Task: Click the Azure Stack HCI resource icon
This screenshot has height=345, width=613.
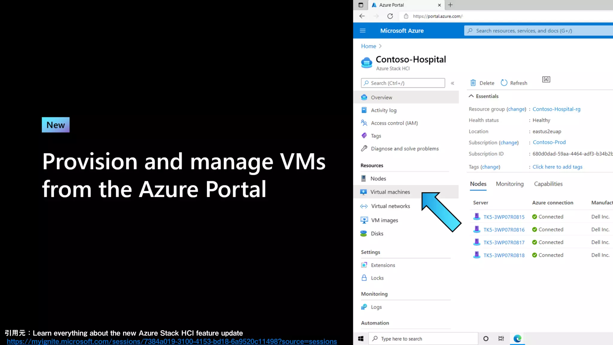Action: click(x=366, y=63)
